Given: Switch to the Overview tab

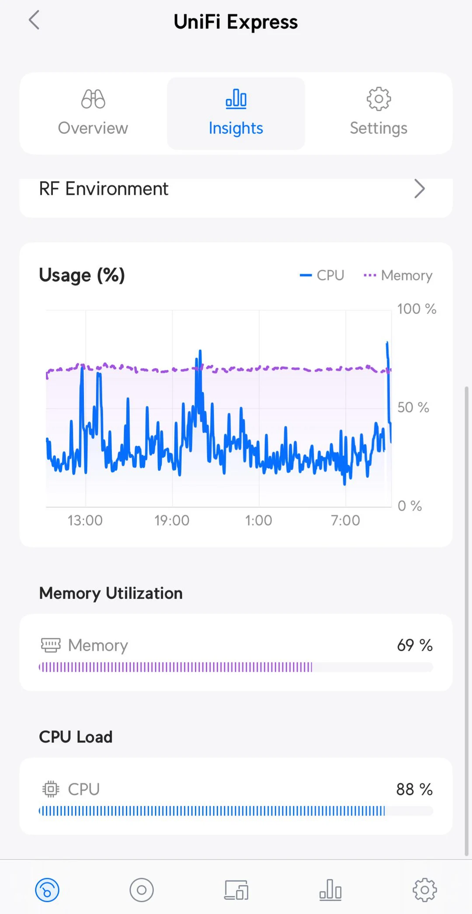Looking at the screenshot, I should point(93,114).
